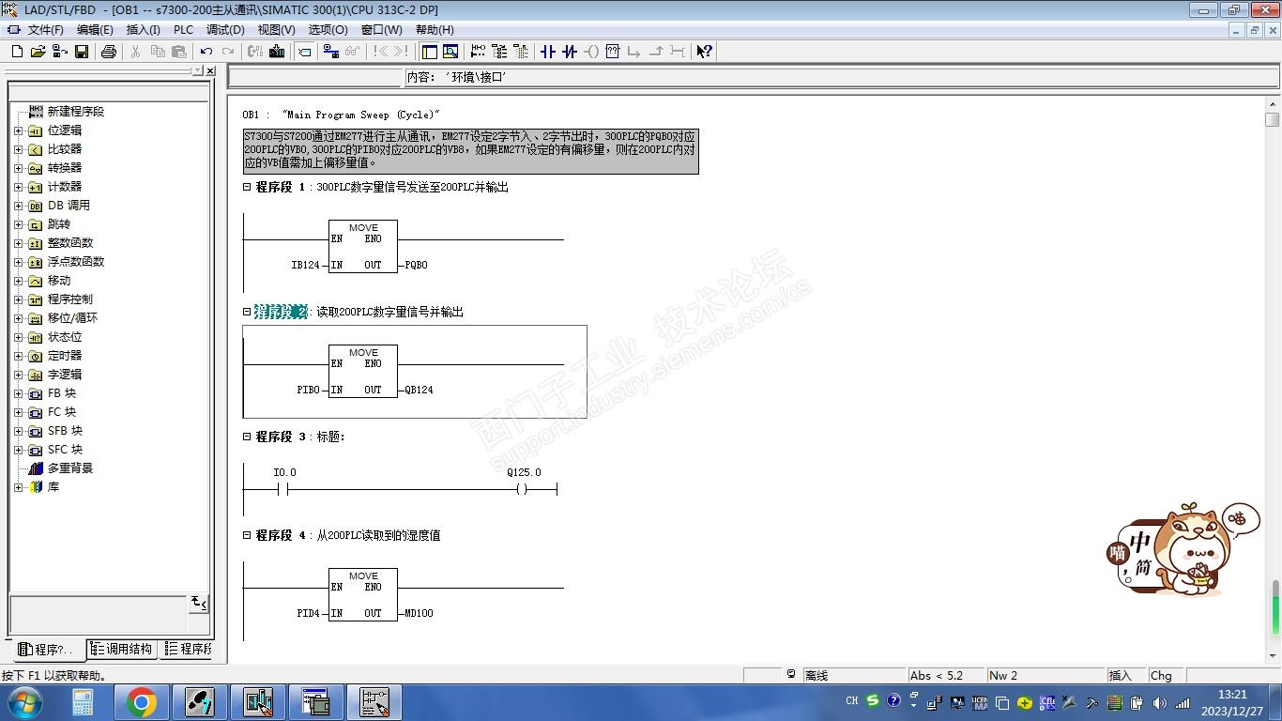Toggle the overview panel icon
This screenshot has height=721, width=1282.
coord(429,52)
